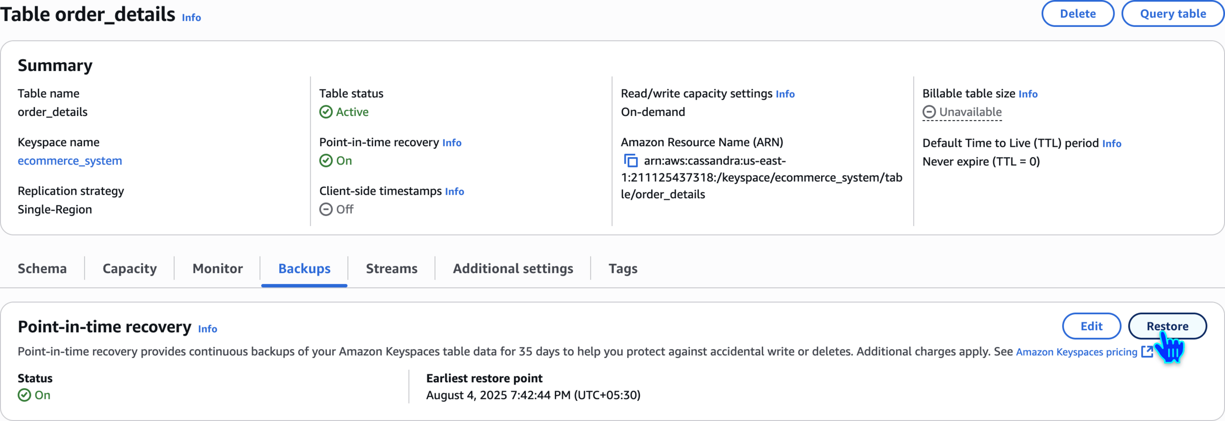Click Edit in Point-in-time recovery section
The height and width of the screenshot is (421, 1225).
(1092, 326)
